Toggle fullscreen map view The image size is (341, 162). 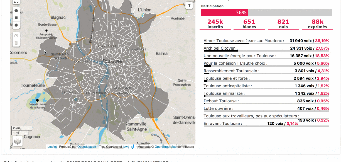click(16, 1)
